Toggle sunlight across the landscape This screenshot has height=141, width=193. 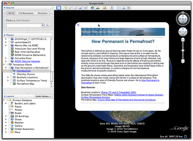pos(98,8)
